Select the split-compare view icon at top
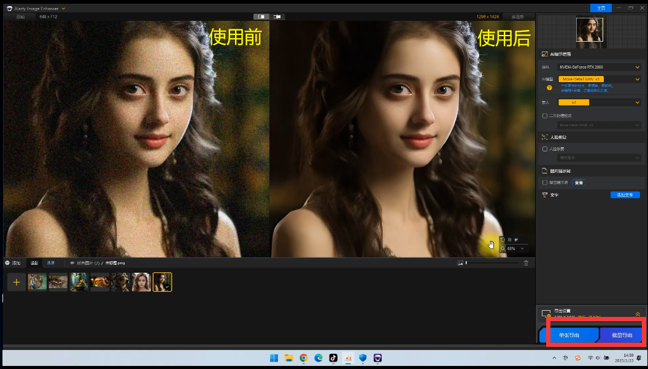 (277, 17)
